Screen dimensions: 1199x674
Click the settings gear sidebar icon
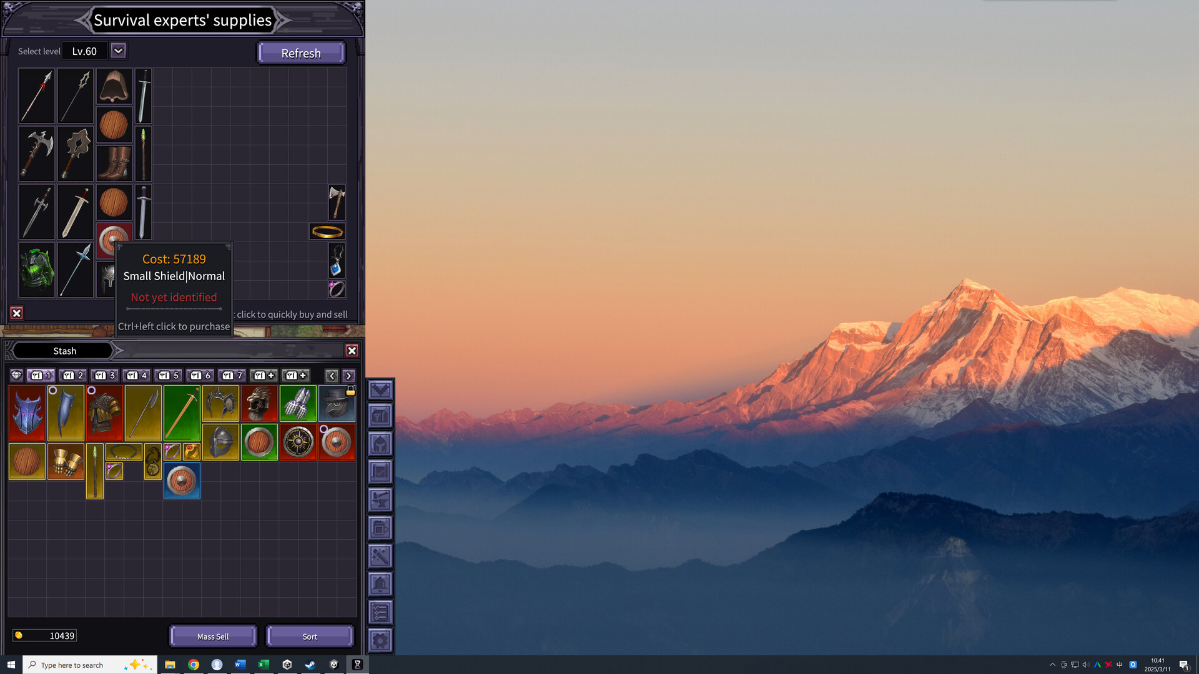tap(380, 640)
